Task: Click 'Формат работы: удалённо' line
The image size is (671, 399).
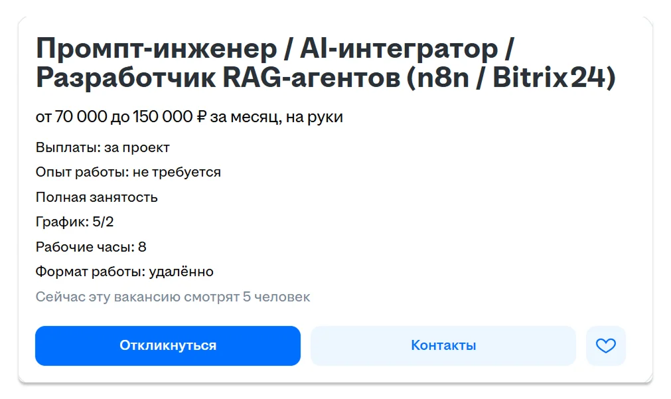Action: tap(124, 272)
